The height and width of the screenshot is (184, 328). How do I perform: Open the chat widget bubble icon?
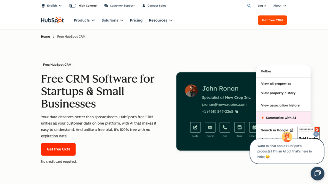coord(317,173)
